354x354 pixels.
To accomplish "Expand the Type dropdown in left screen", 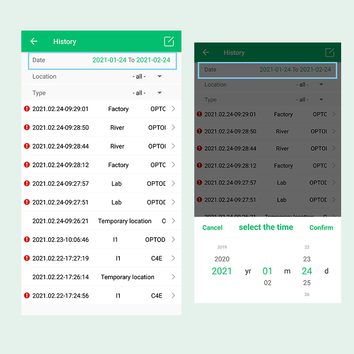I will click(147, 93).
